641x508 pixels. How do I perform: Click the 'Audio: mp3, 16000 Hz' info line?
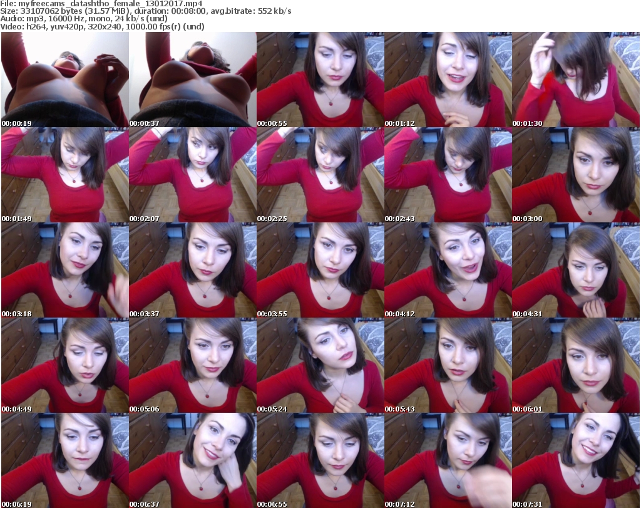tap(84, 19)
